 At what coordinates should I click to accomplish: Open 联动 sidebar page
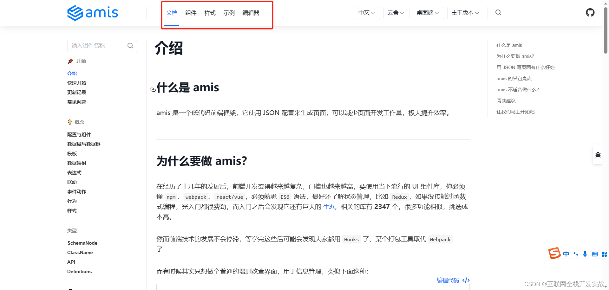coord(72,182)
